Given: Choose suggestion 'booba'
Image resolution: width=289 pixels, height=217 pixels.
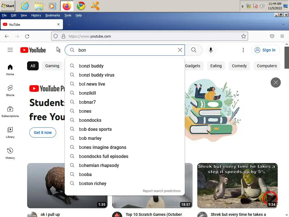Looking at the screenshot, I should (125, 174).
